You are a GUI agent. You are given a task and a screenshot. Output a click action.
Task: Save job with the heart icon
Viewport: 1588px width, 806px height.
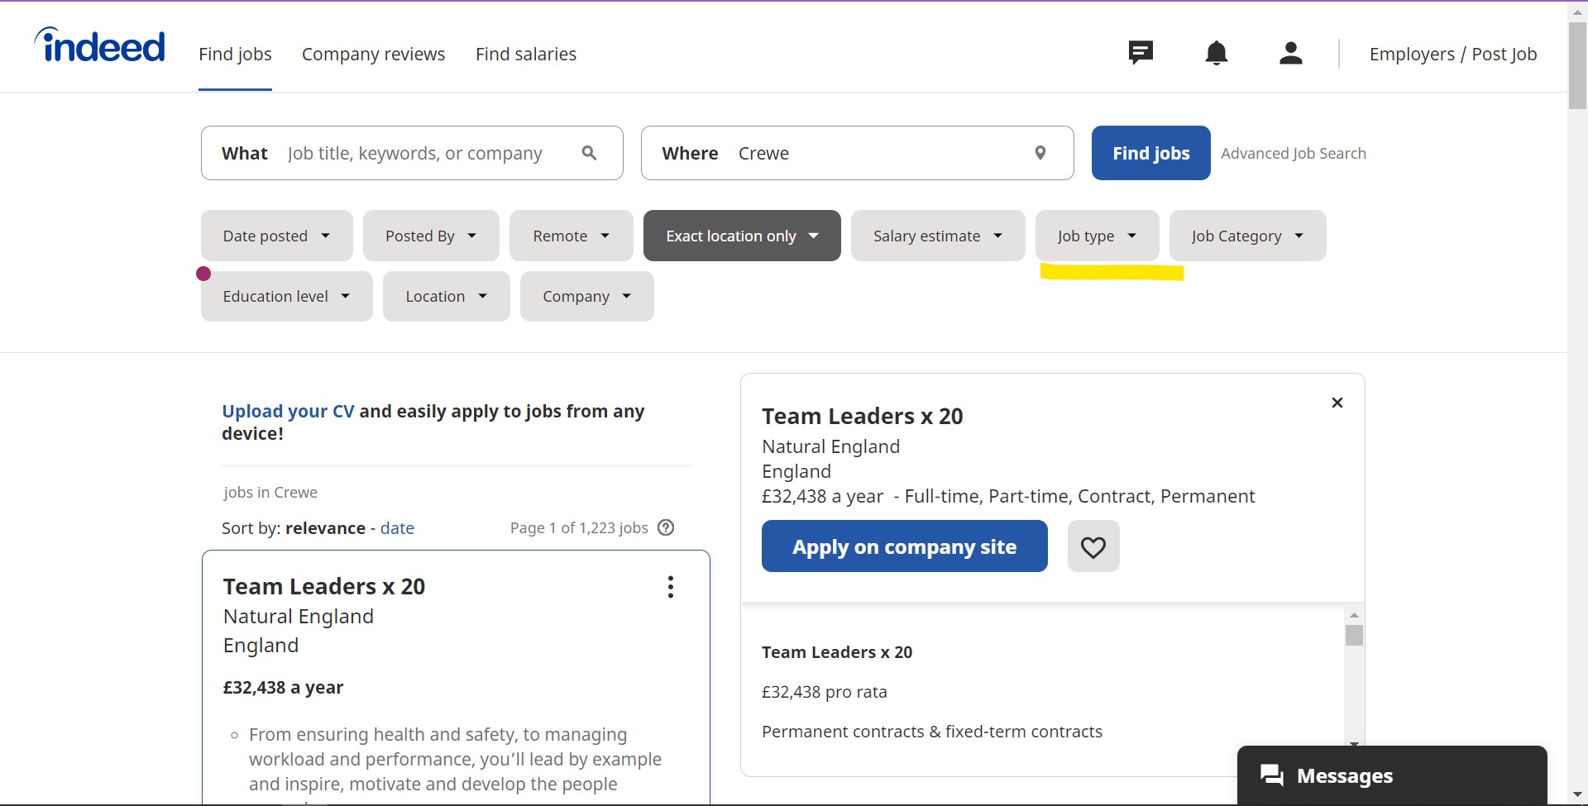tap(1093, 546)
